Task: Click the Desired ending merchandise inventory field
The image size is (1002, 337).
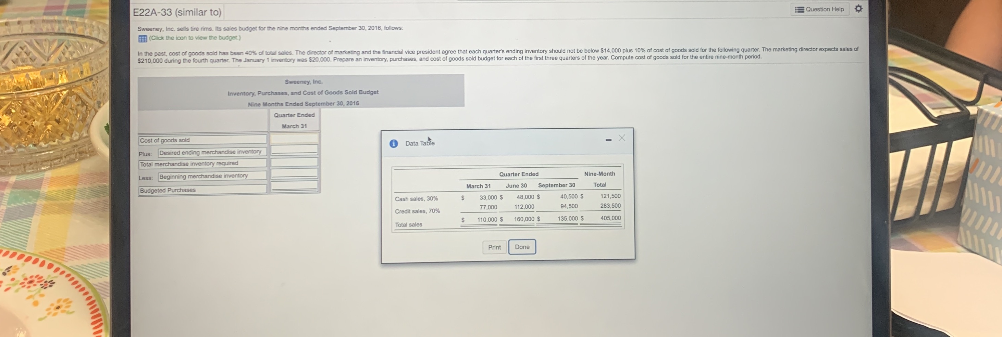Action: 295,152
